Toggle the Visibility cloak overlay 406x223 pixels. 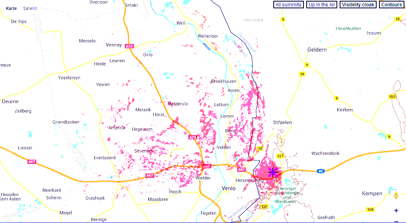[358, 5]
